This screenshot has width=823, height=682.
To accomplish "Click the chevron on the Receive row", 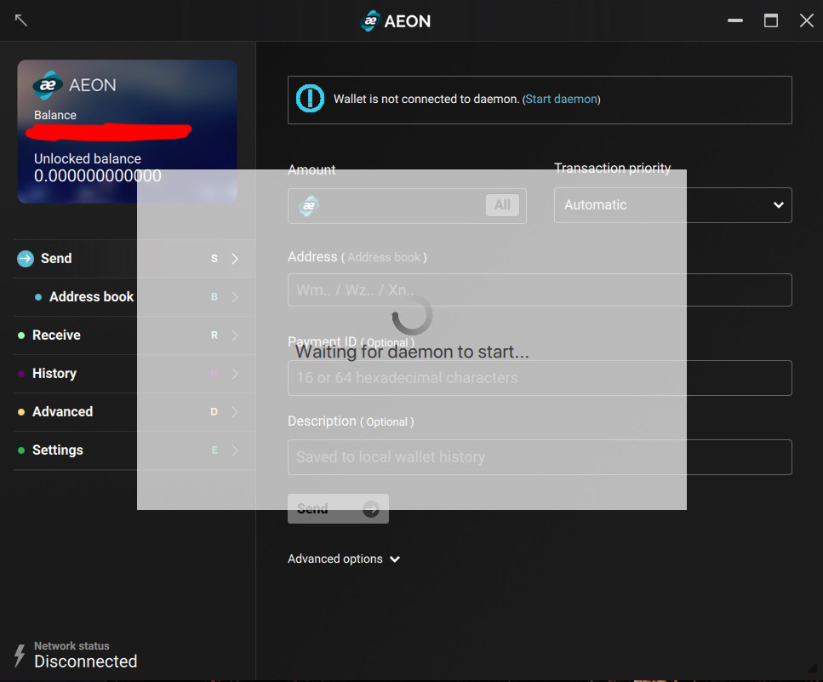I will [x=235, y=335].
